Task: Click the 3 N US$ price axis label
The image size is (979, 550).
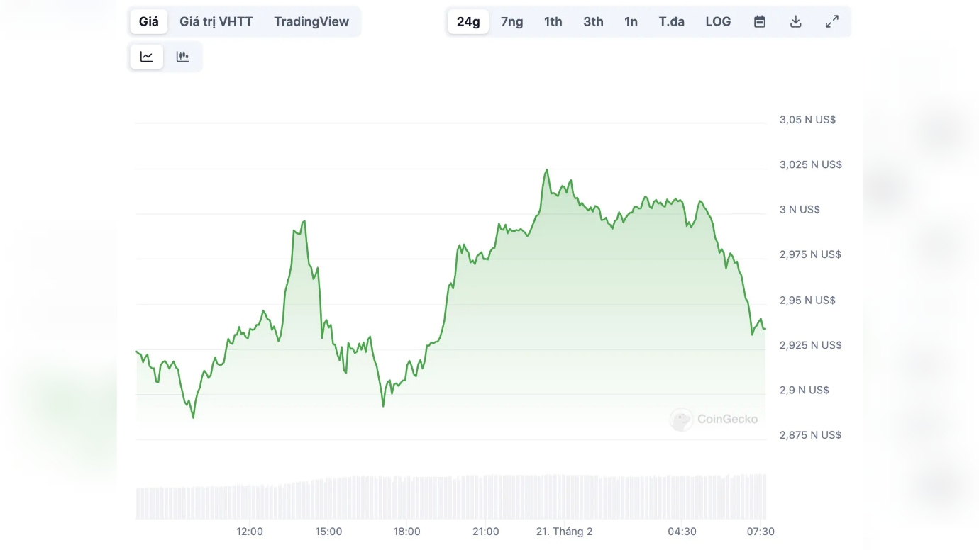Action: coord(800,210)
